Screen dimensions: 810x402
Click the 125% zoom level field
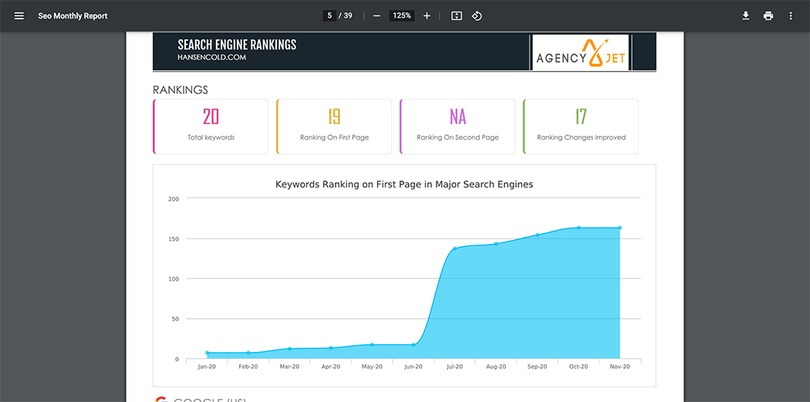401,16
